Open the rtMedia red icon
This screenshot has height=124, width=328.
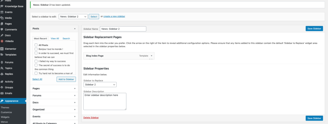[2, 41]
